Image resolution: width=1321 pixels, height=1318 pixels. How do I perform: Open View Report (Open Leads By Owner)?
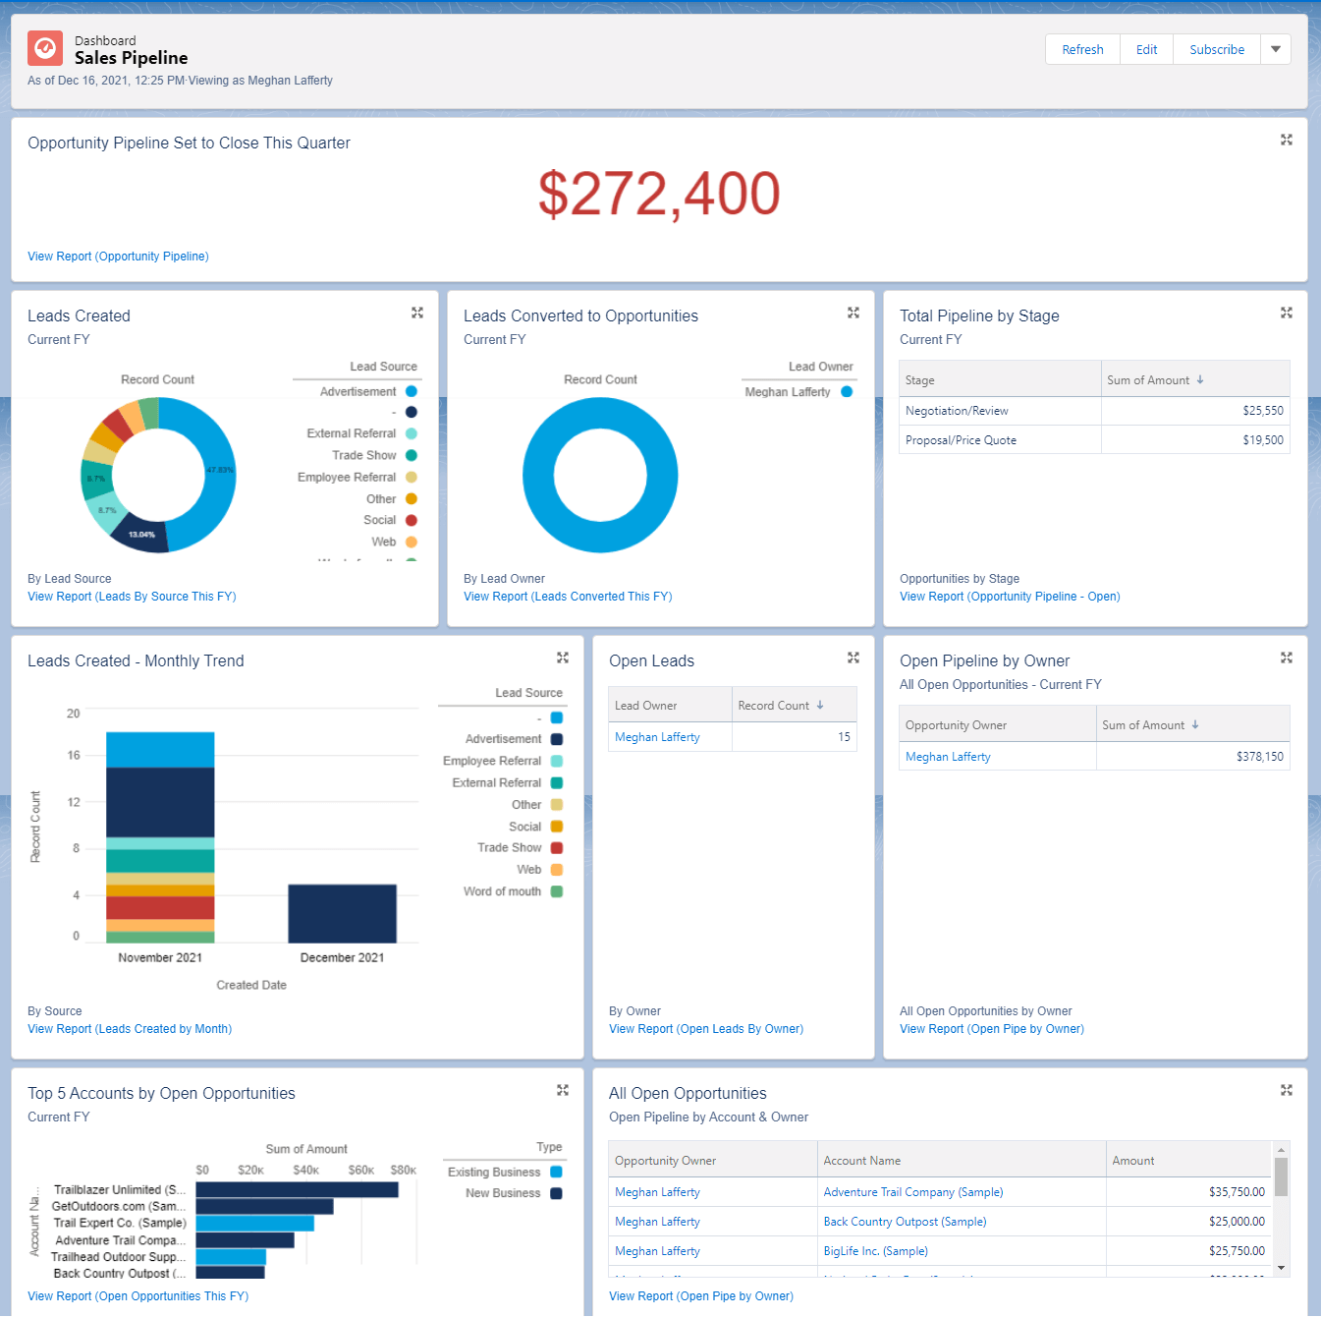tap(706, 1029)
